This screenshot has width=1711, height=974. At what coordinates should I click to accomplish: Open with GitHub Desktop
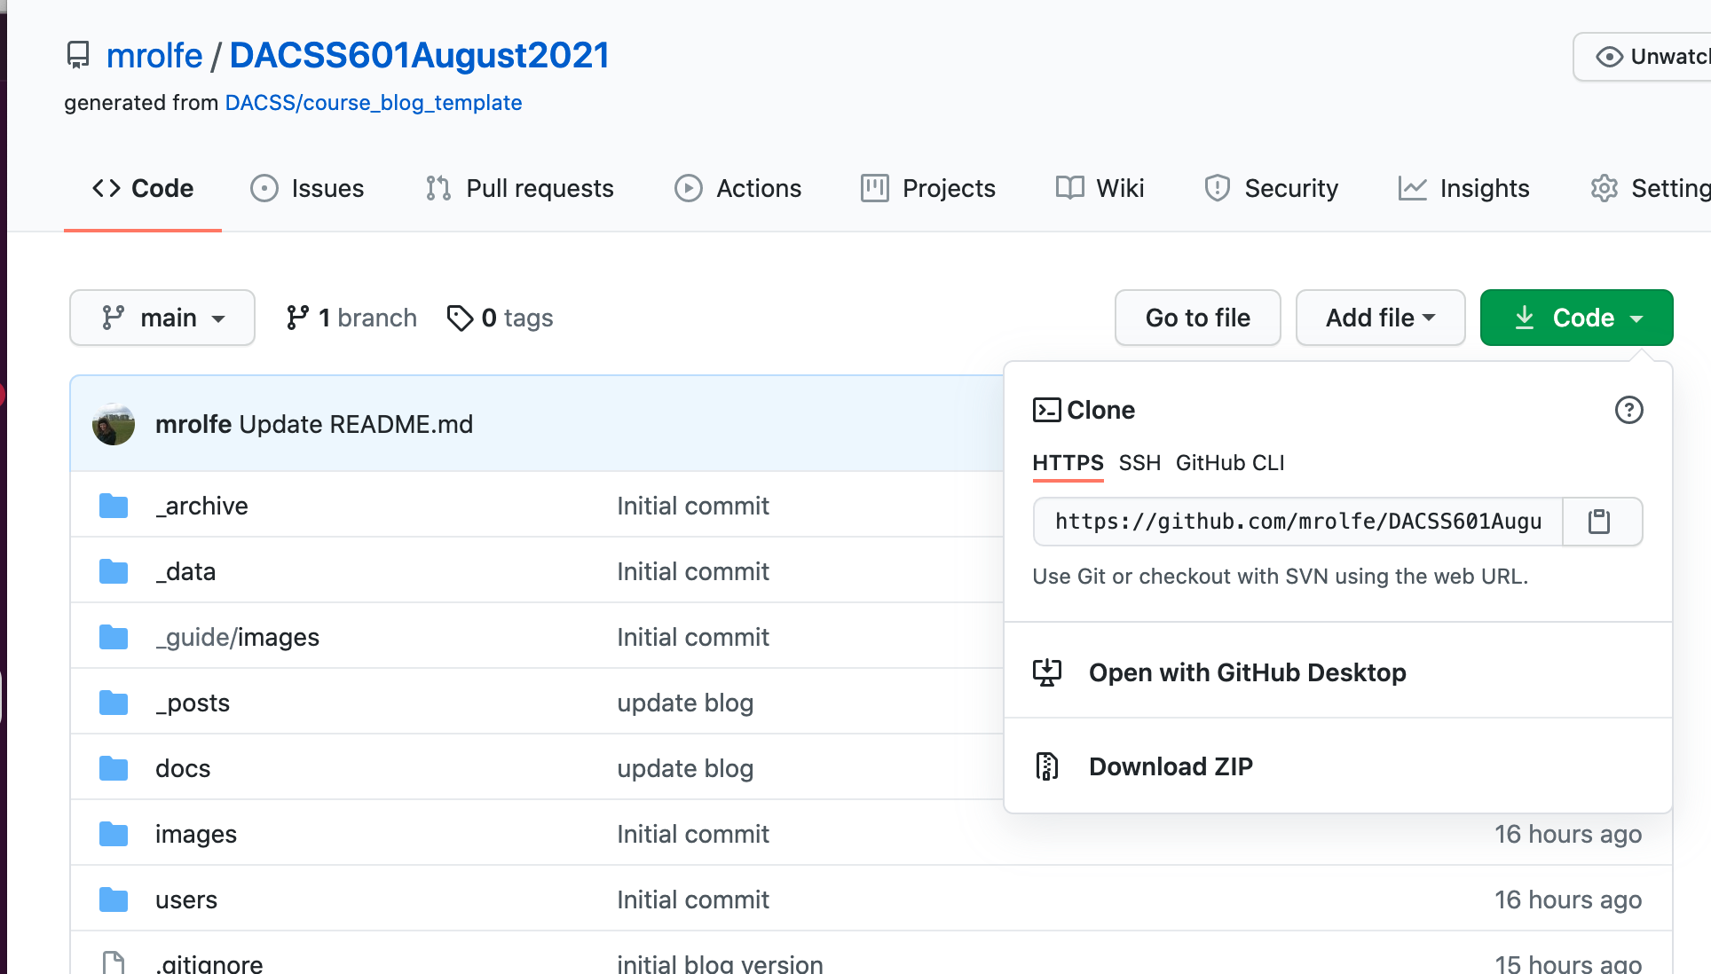tap(1247, 672)
